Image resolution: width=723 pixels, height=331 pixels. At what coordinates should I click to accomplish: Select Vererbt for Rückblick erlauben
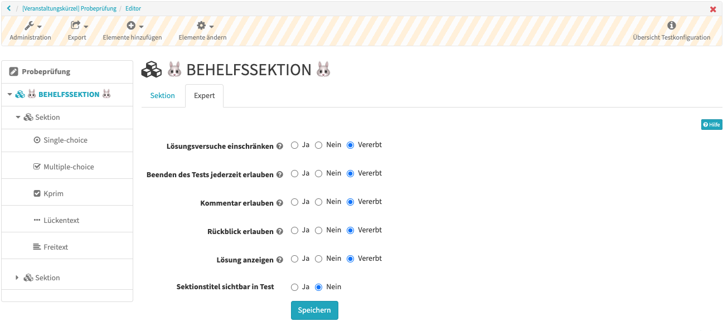(x=350, y=229)
